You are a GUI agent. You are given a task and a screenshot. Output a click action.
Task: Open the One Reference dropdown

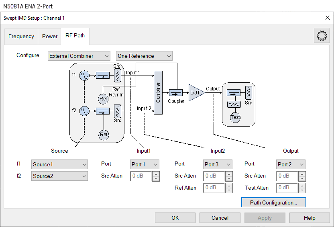(x=144, y=56)
